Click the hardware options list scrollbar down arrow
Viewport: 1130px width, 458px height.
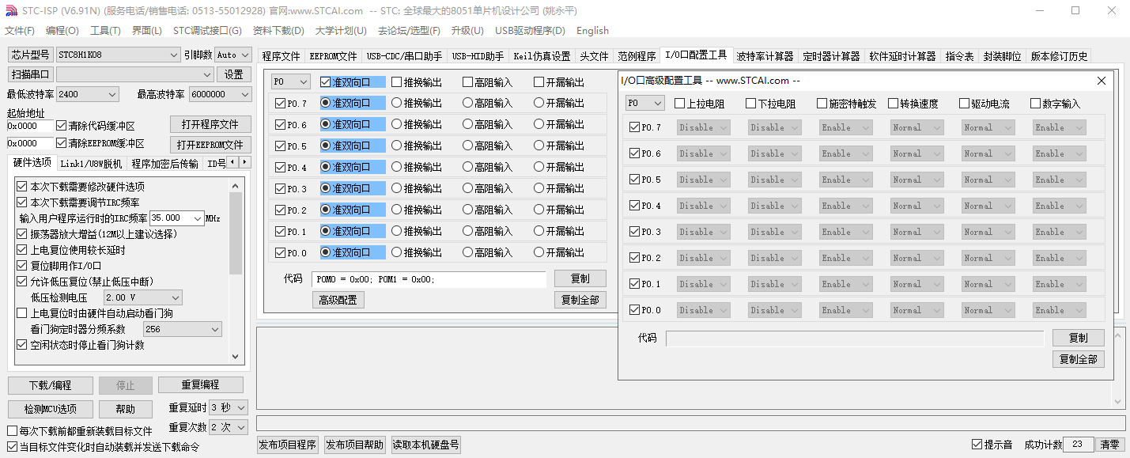pyautogui.click(x=235, y=357)
